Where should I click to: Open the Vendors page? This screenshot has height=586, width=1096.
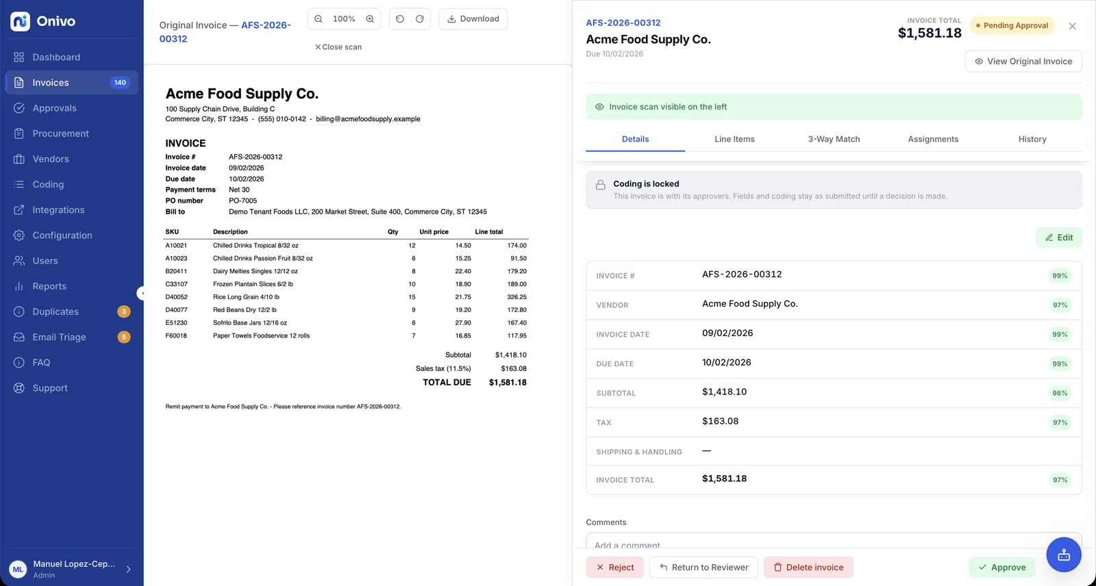coord(72,159)
